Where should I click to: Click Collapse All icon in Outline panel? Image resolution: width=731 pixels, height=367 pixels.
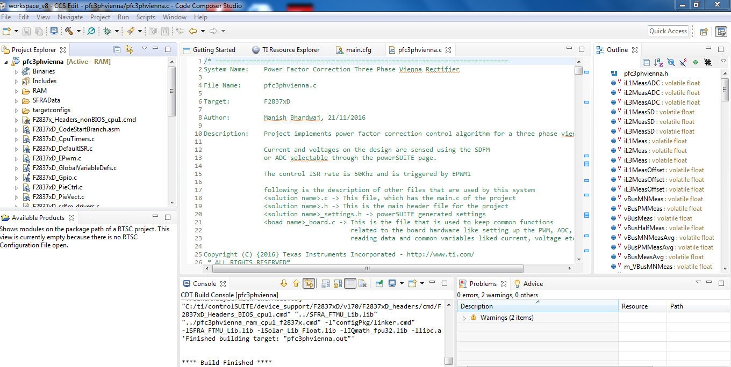pyautogui.click(x=647, y=62)
